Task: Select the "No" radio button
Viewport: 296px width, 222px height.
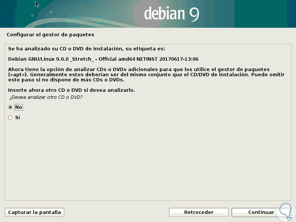Action: click(10, 107)
